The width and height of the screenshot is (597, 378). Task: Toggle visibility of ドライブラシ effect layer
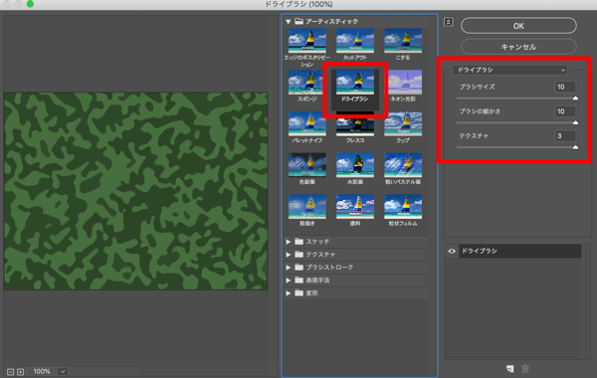(452, 252)
